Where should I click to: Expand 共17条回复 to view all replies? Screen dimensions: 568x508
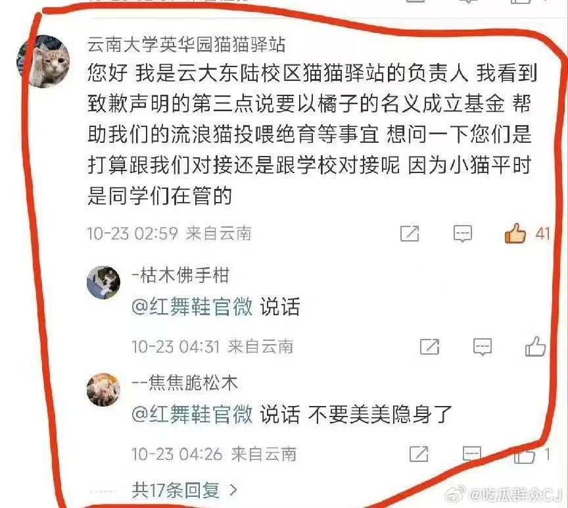176,490
